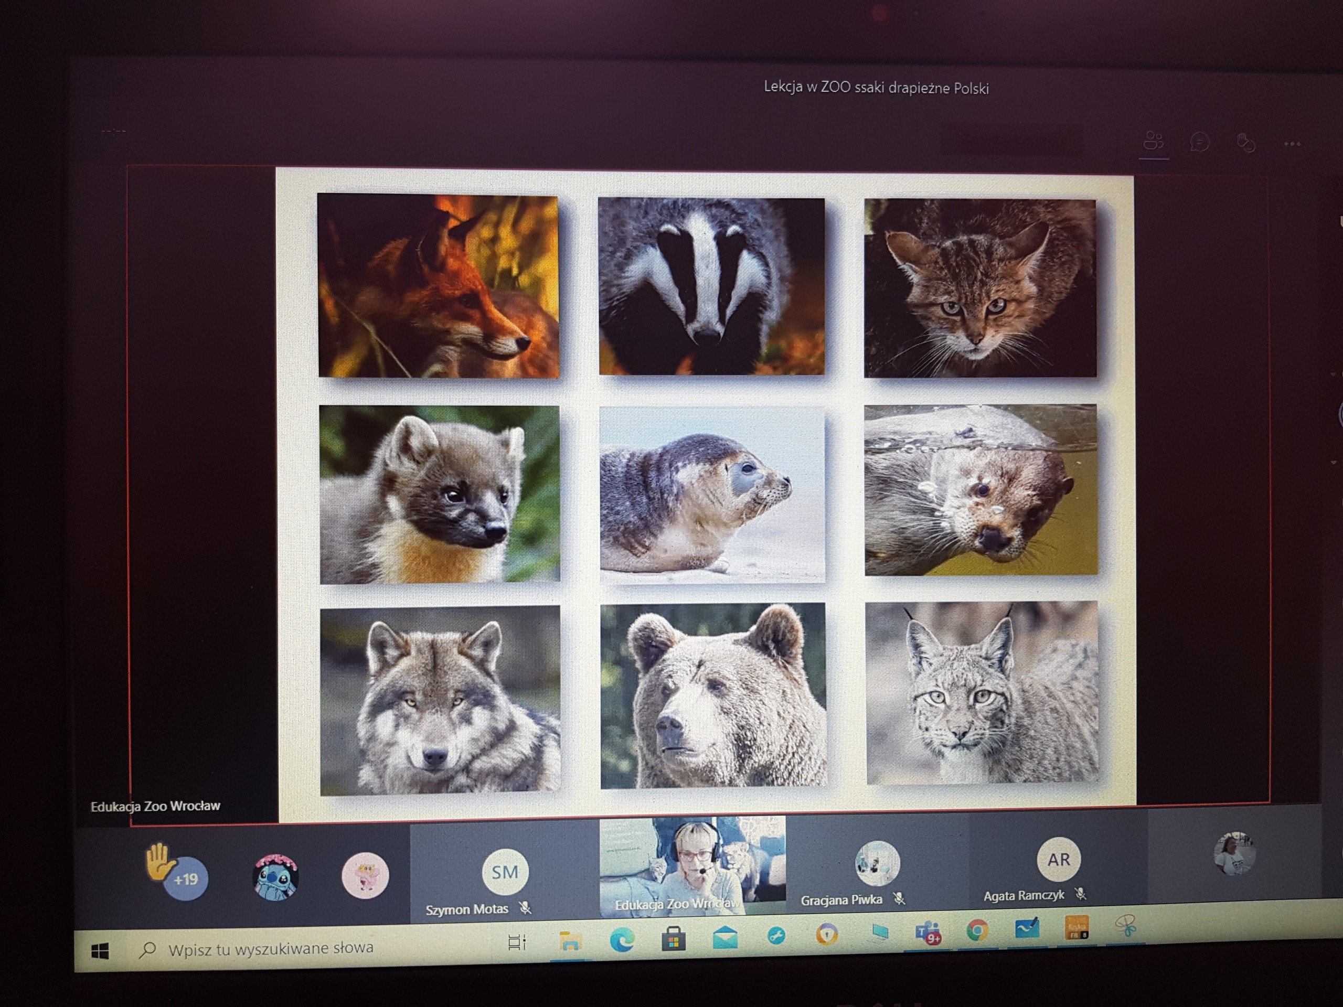Open the raise hand reactions icon
Image resolution: width=1343 pixels, height=1007 pixels.
click(x=1246, y=143)
